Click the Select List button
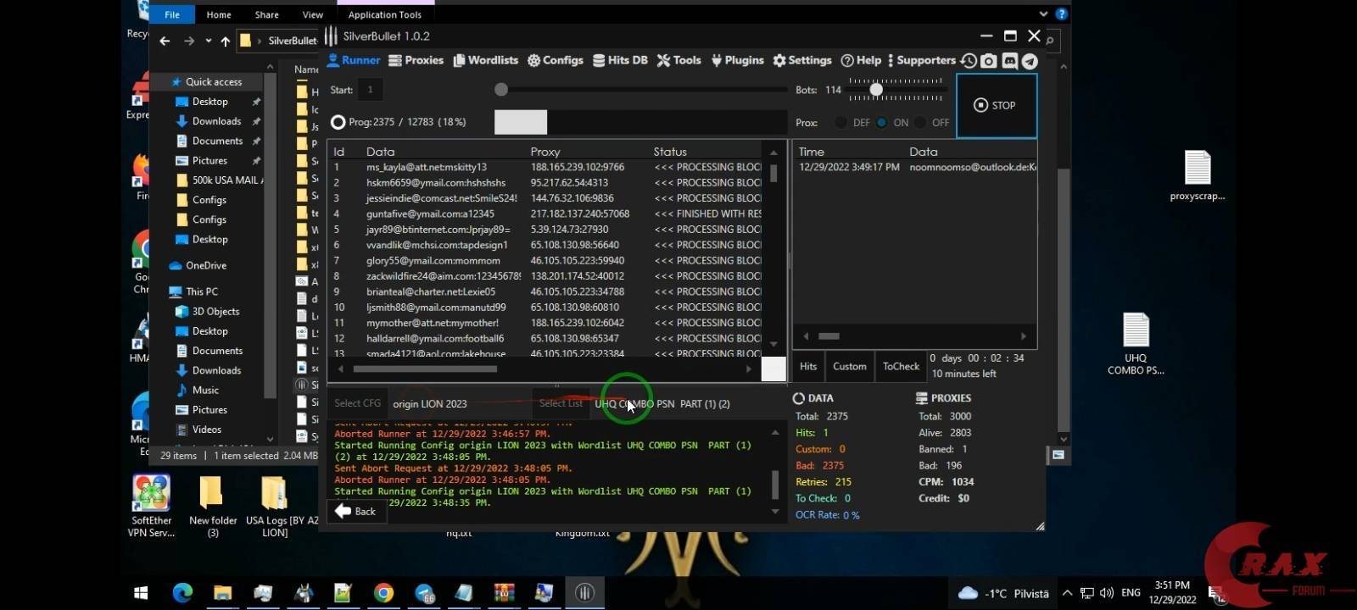 (x=561, y=403)
